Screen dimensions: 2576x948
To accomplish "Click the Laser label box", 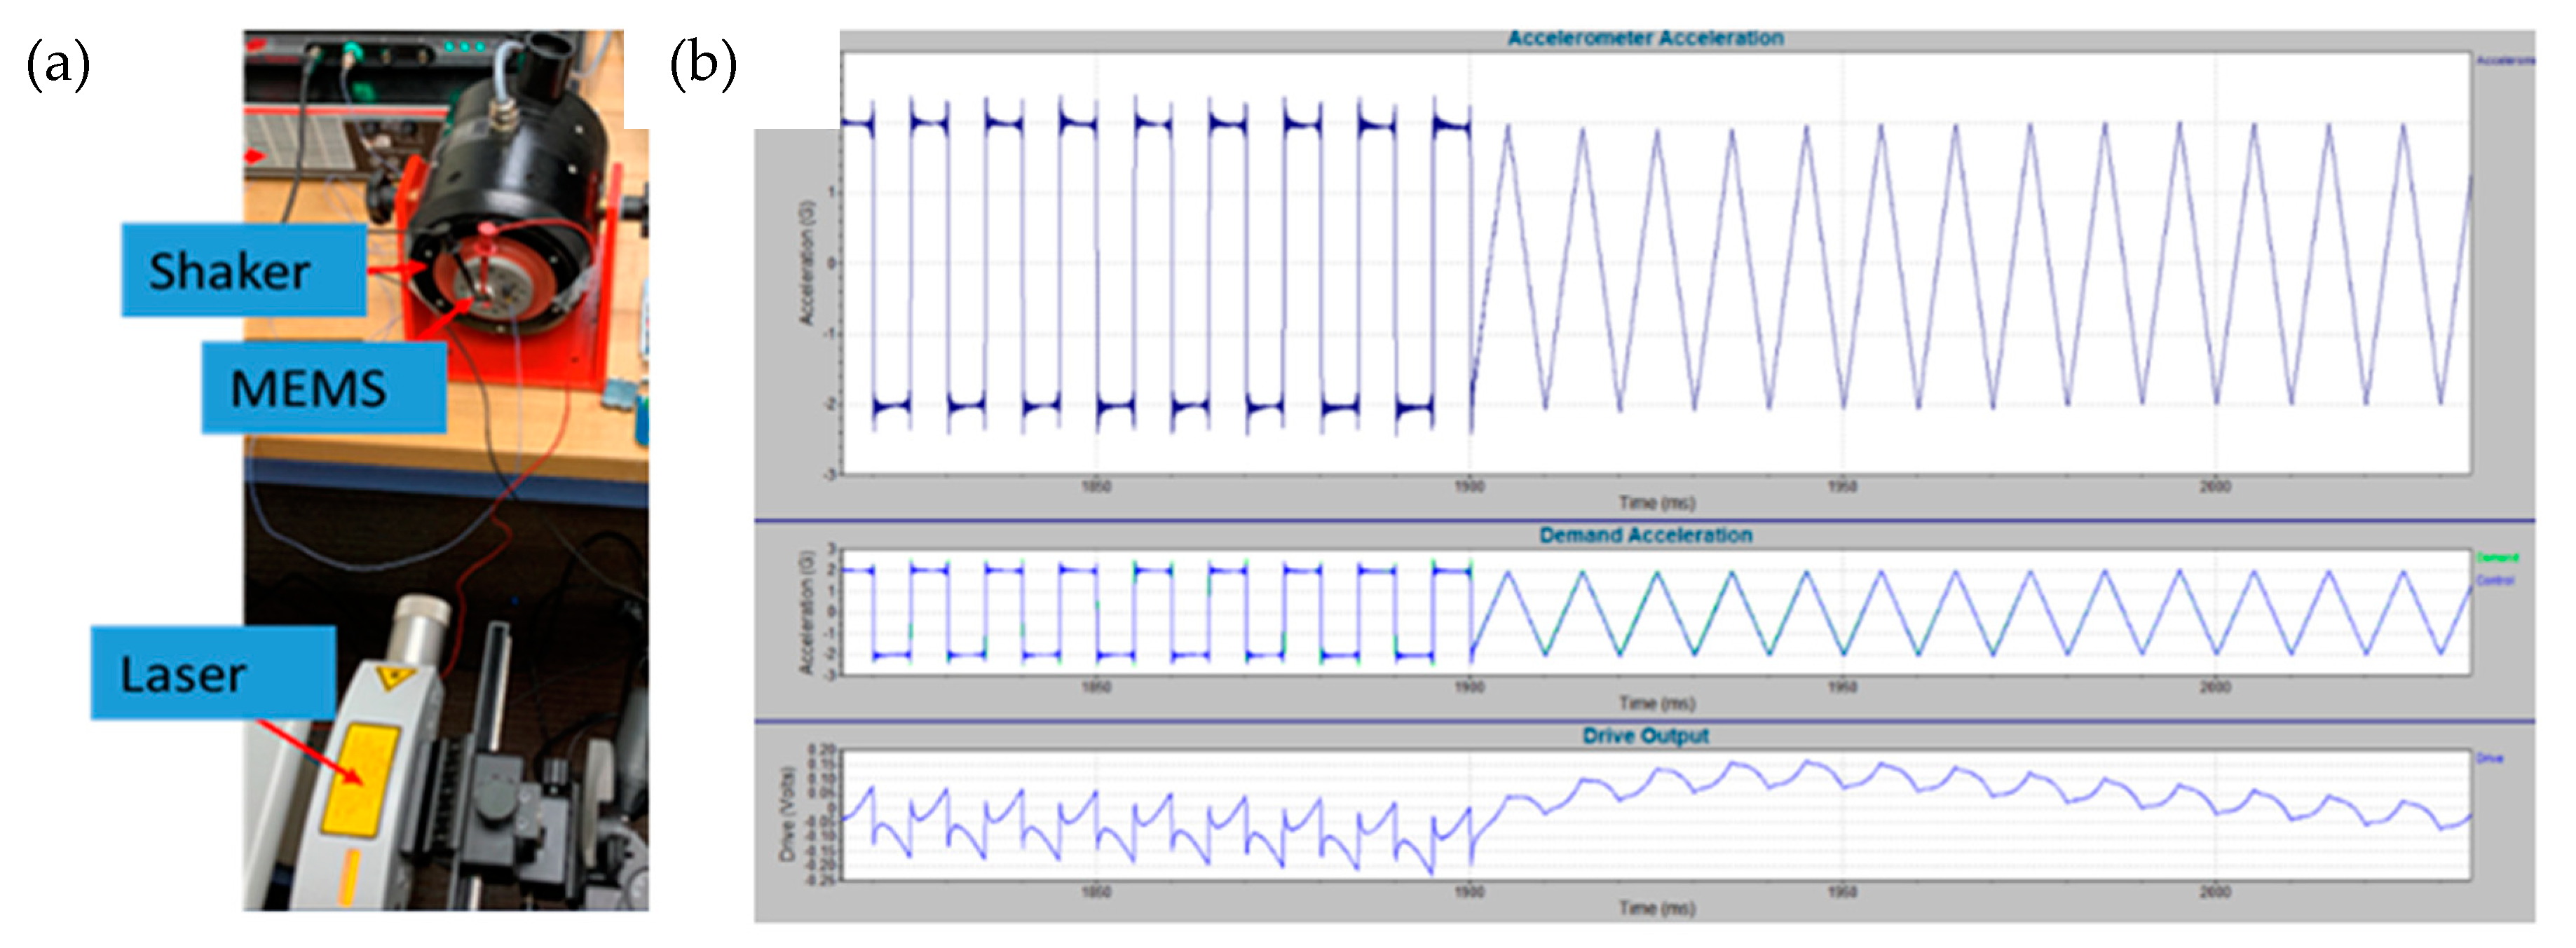I will tap(212, 673).
